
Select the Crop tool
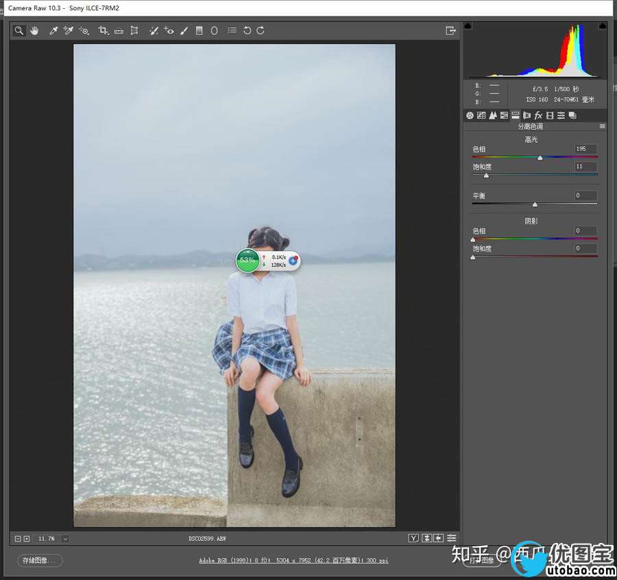click(x=103, y=30)
